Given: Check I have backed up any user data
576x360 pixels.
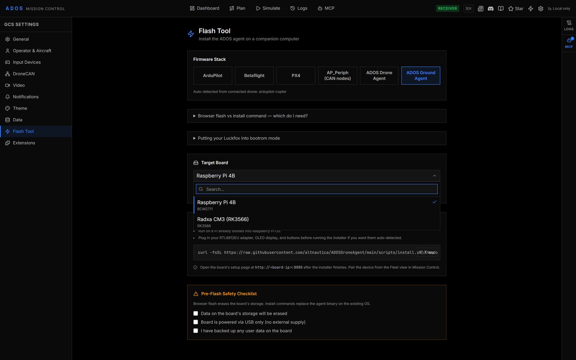Looking at the screenshot, I should (x=196, y=331).
